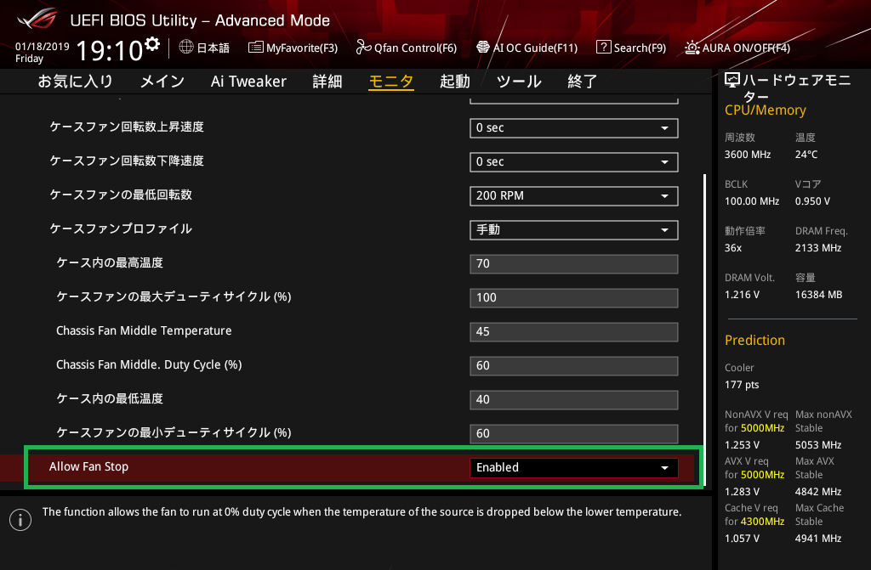
Task: Open 終了 tab
Action: [582, 82]
